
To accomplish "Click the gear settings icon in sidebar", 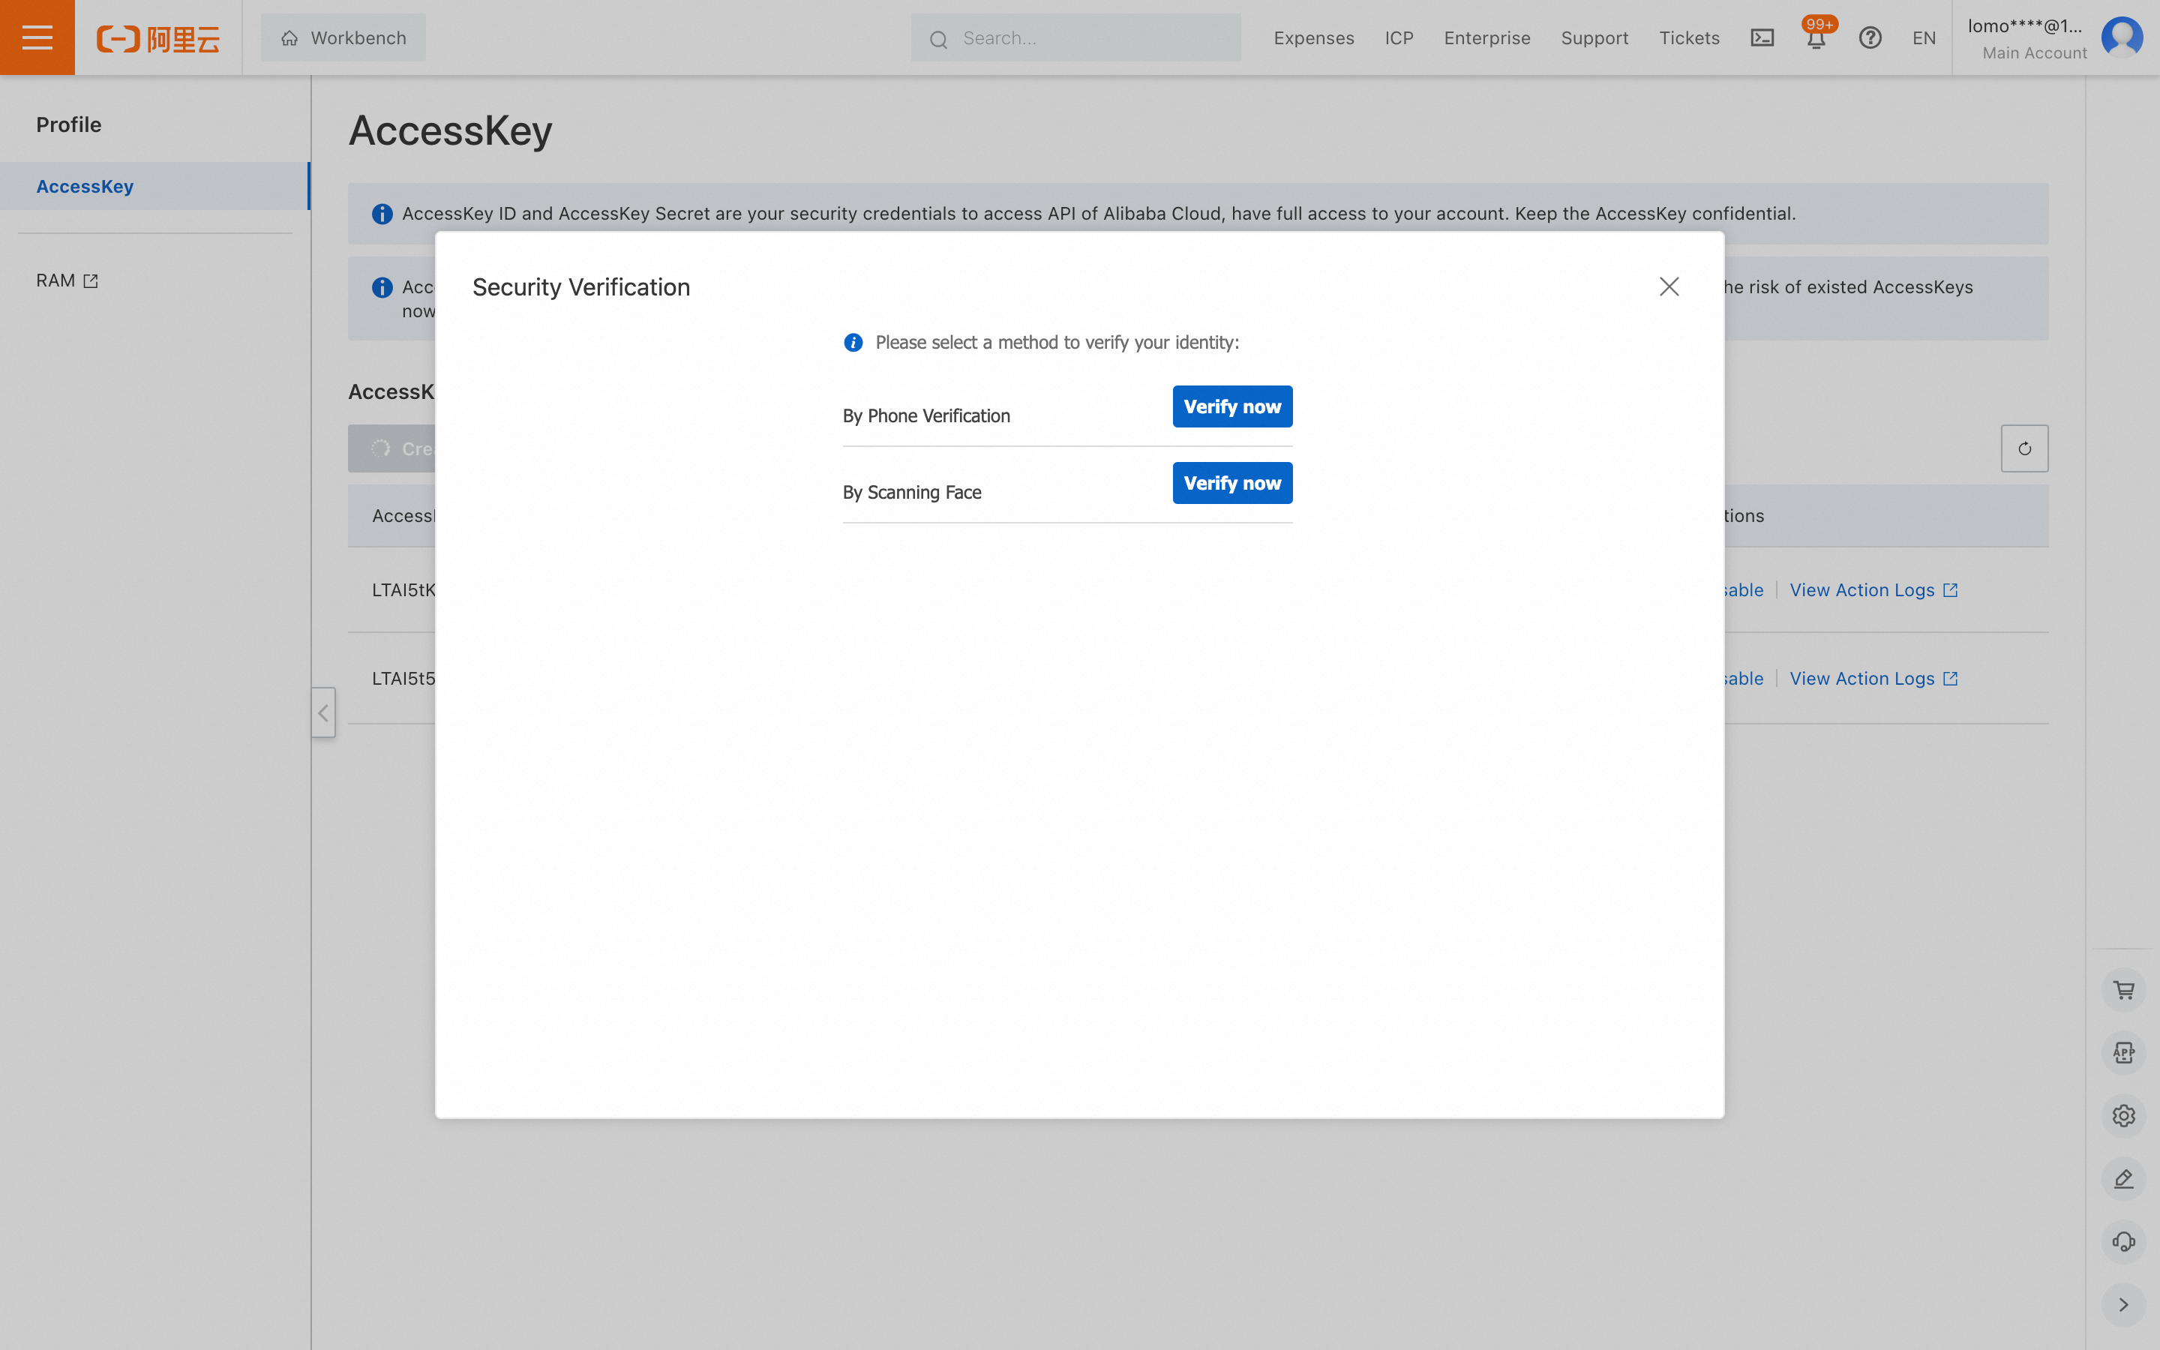I will (2123, 1115).
